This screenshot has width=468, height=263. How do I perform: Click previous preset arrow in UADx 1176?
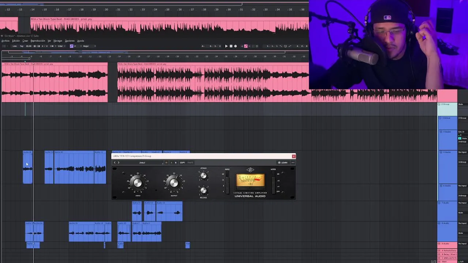(x=114, y=163)
